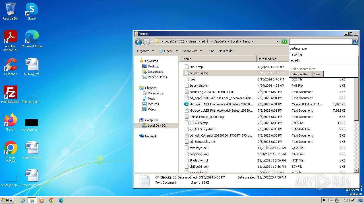Click the Explorer Forward navigation arrow
364x204 pixels.
pyautogui.click(x=146, y=42)
